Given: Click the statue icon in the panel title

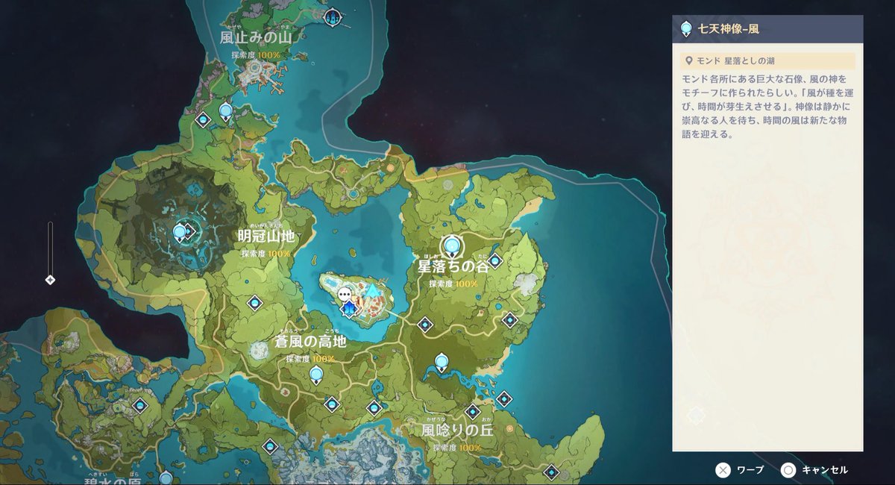Looking at the screenshot, I should (685, 29).
